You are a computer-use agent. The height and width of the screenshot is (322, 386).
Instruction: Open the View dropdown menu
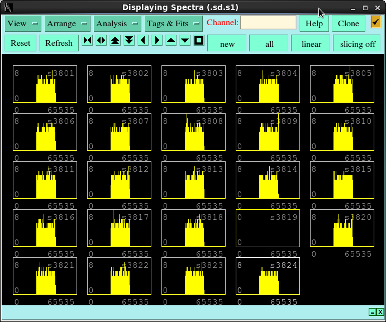tap(23, 23)
